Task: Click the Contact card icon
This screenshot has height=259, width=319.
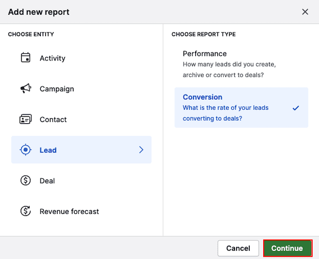Action: 26,119
